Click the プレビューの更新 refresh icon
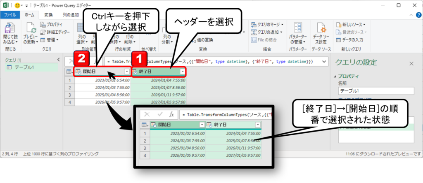Viewport: 423px width, 183px height. (31, 28)
